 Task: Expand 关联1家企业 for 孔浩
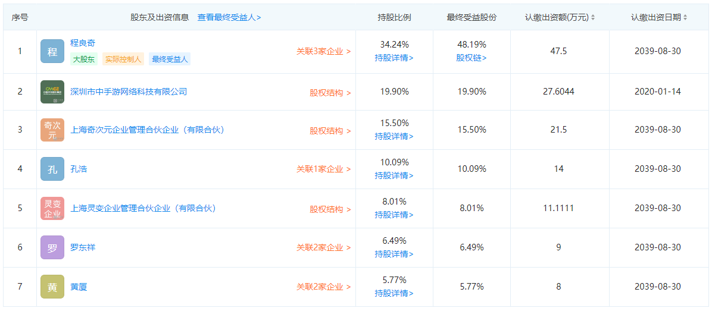point(323,169)
